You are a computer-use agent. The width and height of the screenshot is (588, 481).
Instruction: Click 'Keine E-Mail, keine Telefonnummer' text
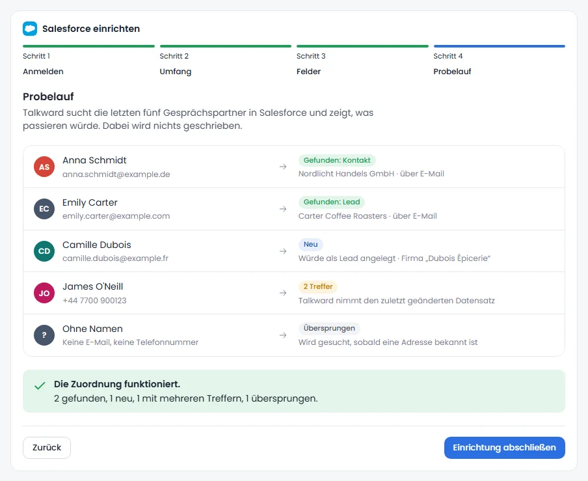click(x=131, y=342)
